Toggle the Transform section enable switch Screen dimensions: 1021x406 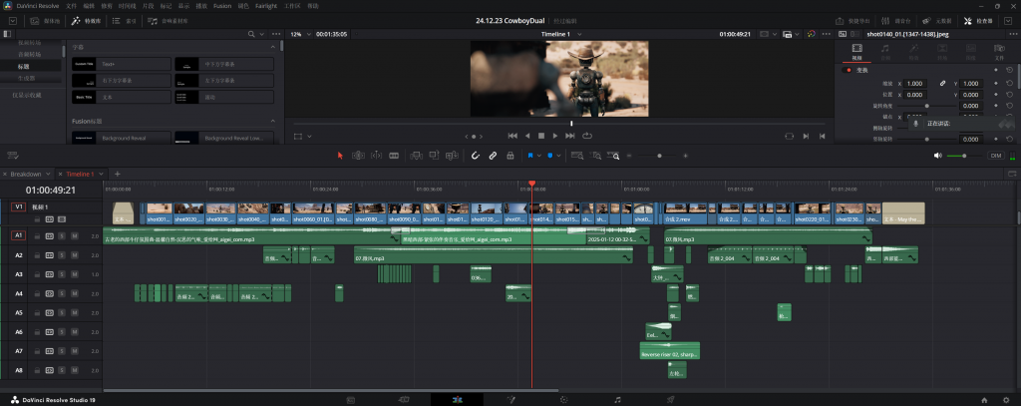[848, 70]
